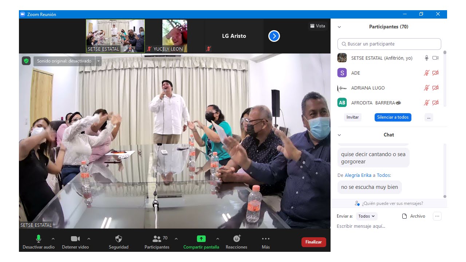Click Compartir pantalla green share icon
The width and height of the screenshot is (466, 262).
click(201, 239)
